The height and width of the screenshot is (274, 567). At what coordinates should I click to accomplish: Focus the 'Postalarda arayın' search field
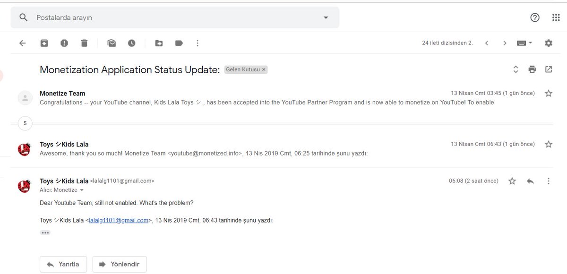click(x=175, y=17)
